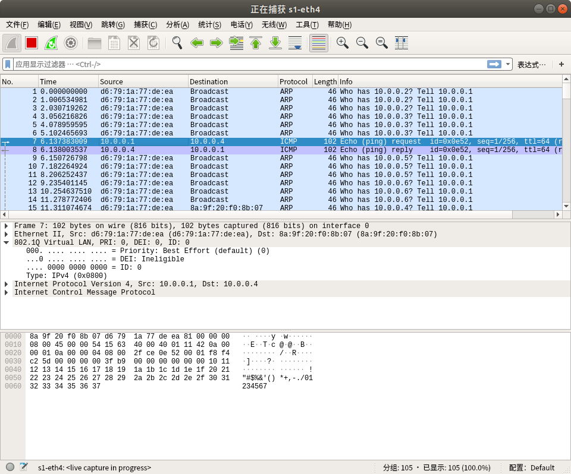571x474 pixels.
Task: Expand the Frame 7 details row
Action: 7,226
